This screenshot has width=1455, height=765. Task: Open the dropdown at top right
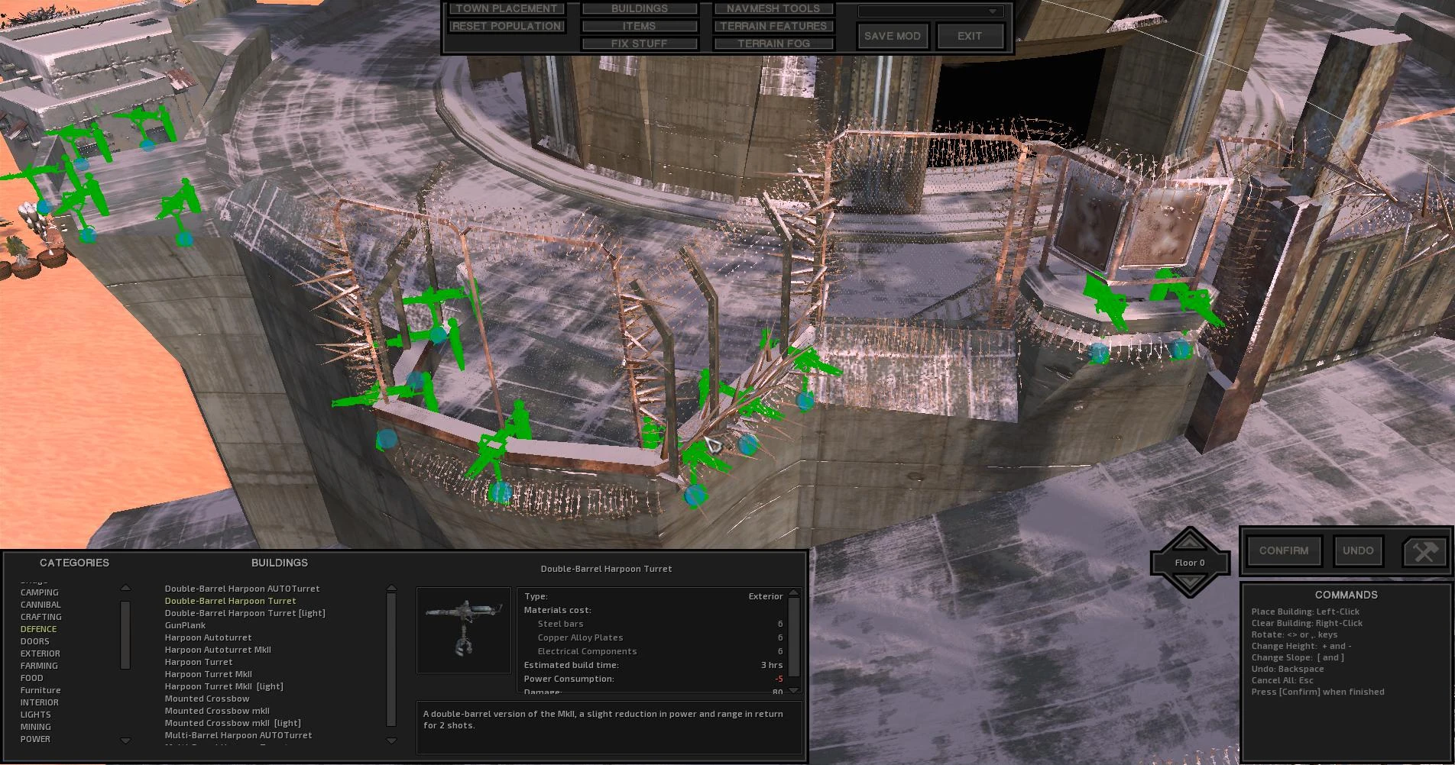pyautogui.click(x=930, y=11)
